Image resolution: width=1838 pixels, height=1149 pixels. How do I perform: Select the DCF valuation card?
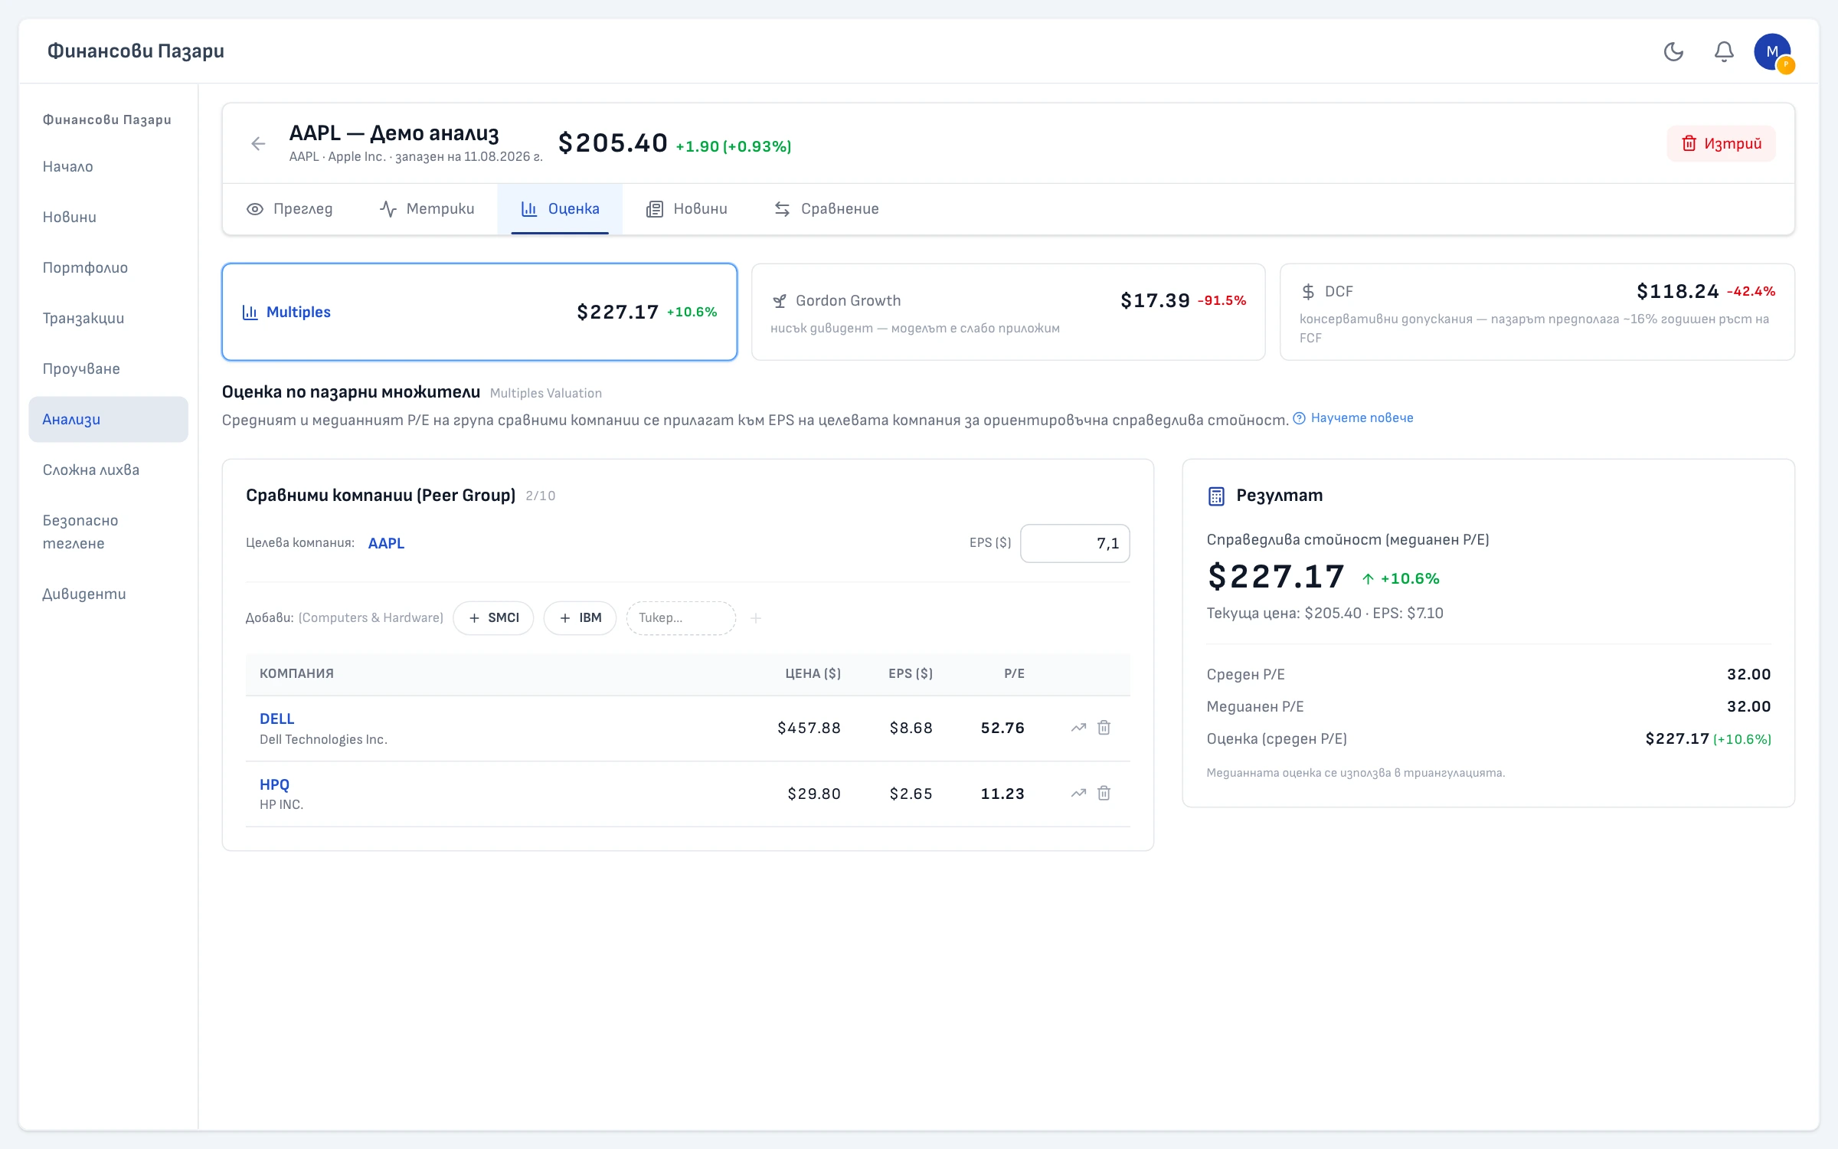pyautogui.click(x=1537, y=312)
